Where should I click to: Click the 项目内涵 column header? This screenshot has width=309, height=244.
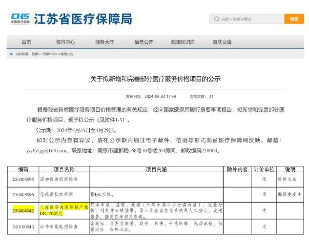156,169
